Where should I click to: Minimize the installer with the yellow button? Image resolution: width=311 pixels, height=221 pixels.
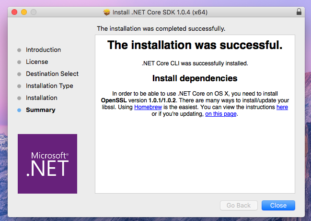[x=24, y=12]
